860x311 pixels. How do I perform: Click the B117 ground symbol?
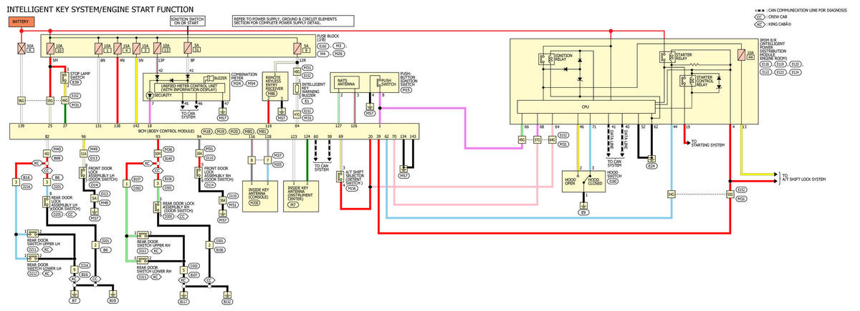pyautogui.click(x=184, y=293)
